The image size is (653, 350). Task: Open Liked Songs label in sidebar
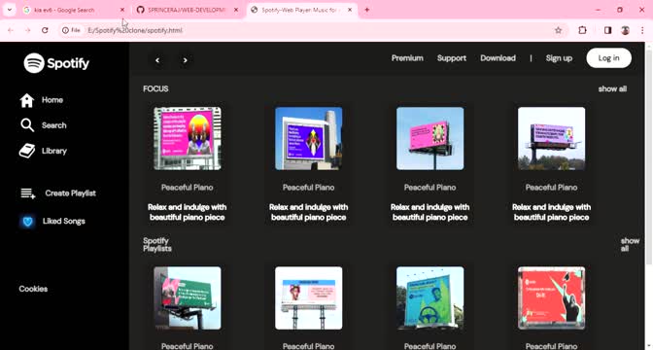point(64,222)
